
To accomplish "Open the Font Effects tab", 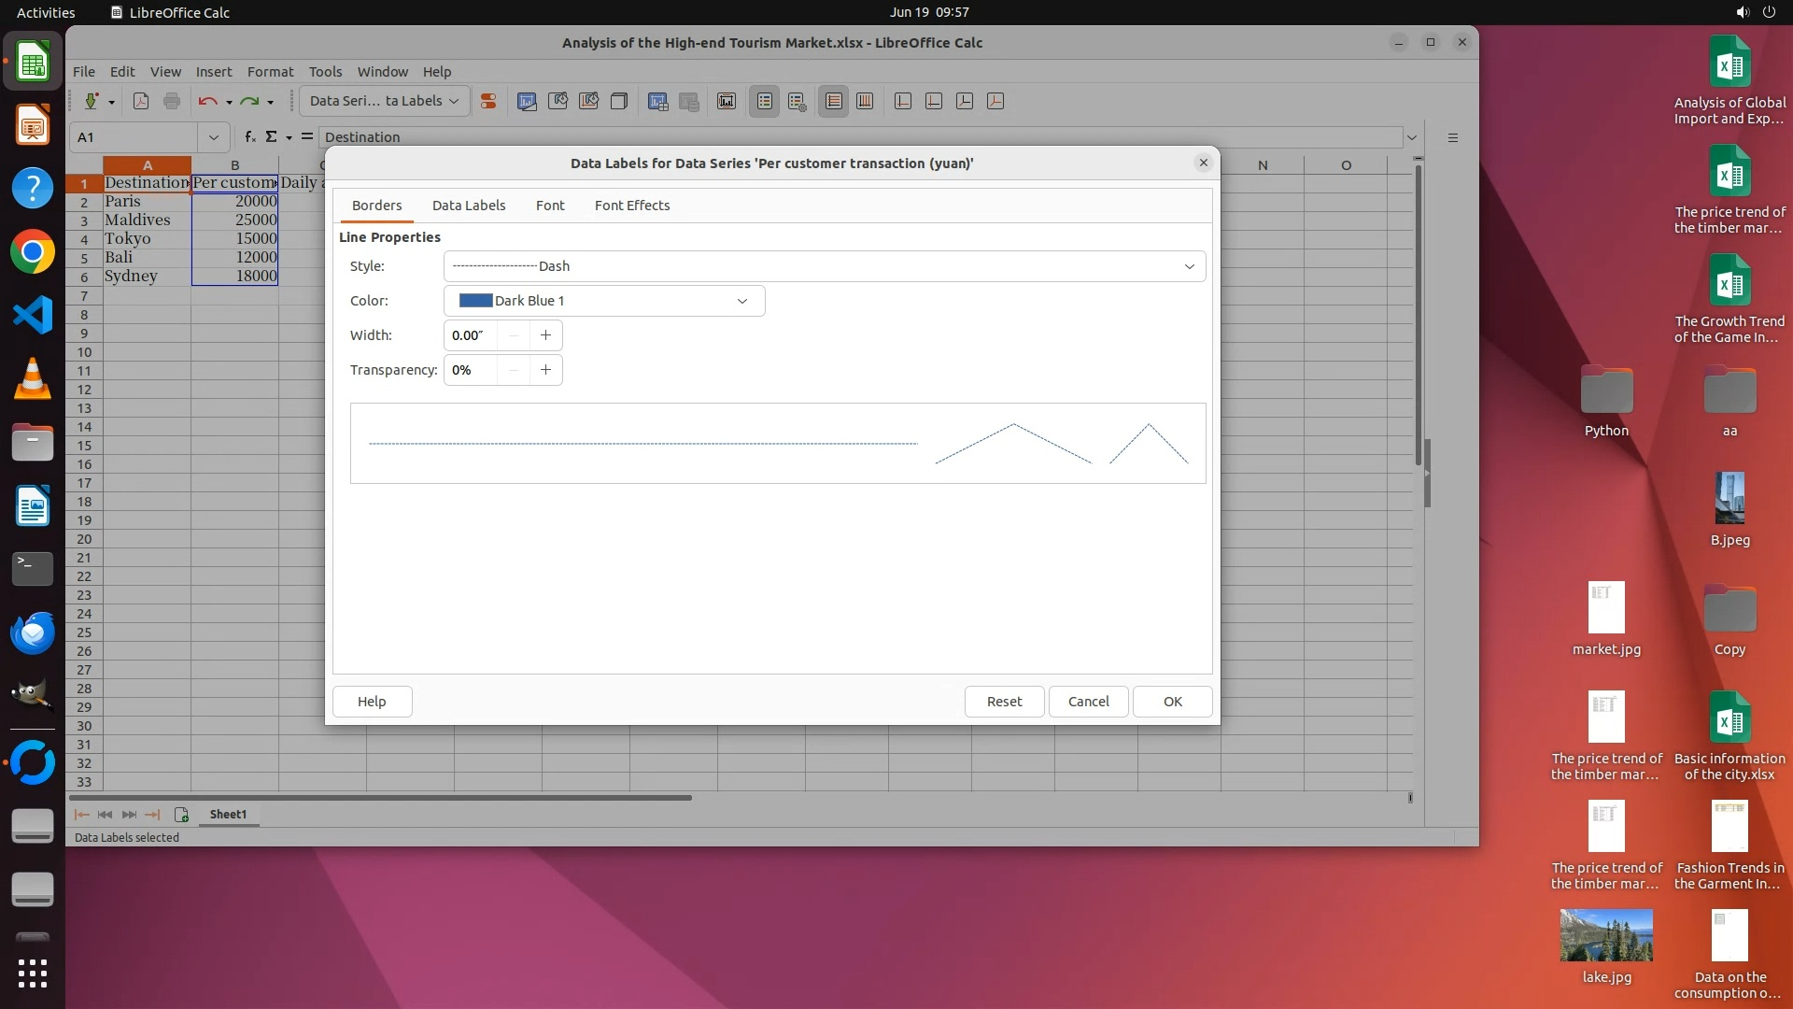I will click(x=631, y=206).
